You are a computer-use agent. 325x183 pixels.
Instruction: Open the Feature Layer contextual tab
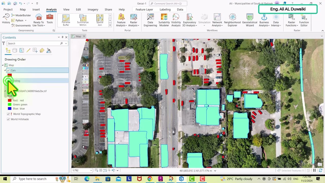[144, 9]
